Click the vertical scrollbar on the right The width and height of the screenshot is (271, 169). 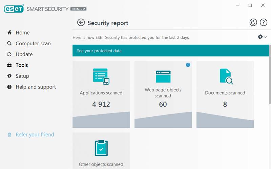point(270,84)
